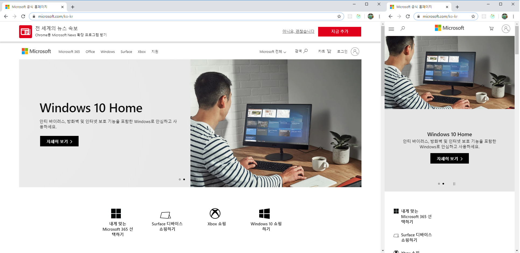The width and height of the screenshot is (520, 253).
Task: Click Windows 10 logo icon in left window
Action: 264,214
